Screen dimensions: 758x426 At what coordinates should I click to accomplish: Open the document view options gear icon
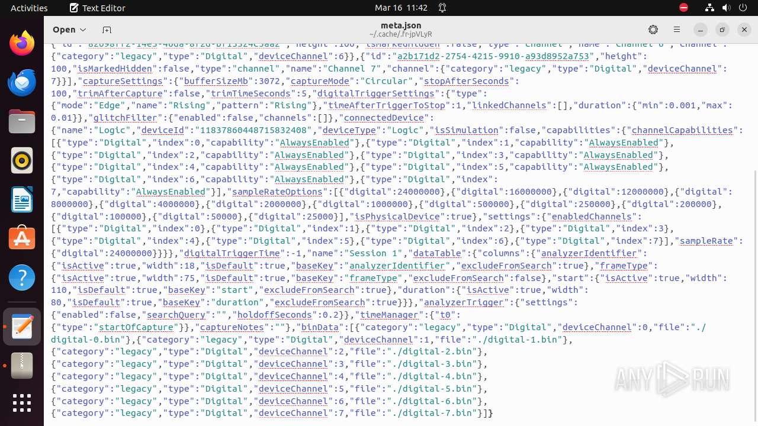[x=653, y=30]
